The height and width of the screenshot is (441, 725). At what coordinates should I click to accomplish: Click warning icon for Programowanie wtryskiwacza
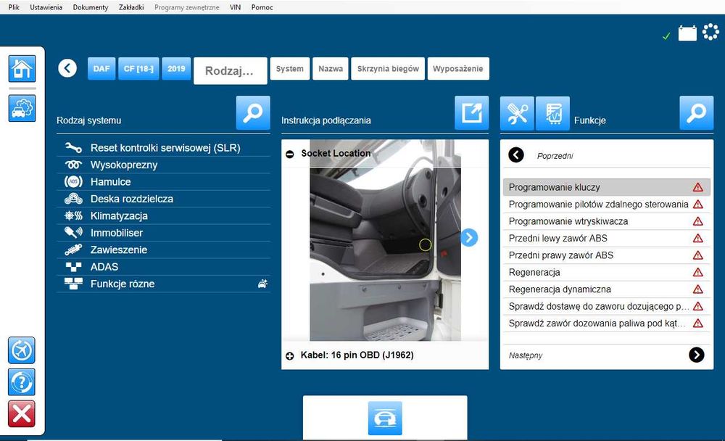click(697, 222)
